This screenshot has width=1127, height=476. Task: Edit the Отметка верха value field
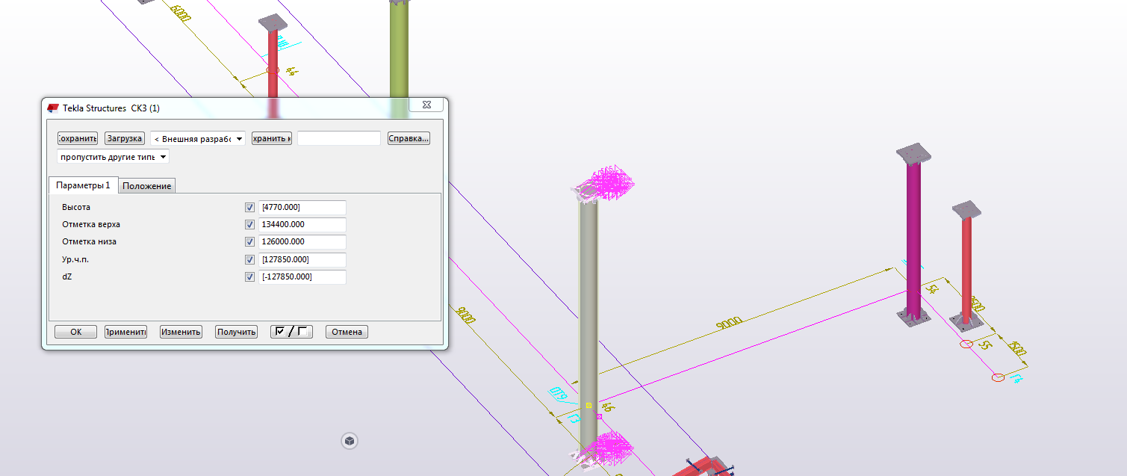tap(302, 224)
